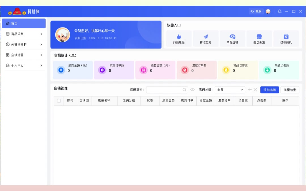Screen dimensions: 306x191
Task: Contact support via the 客服 button
Action: pyautogui.click(x=256, y=11)
